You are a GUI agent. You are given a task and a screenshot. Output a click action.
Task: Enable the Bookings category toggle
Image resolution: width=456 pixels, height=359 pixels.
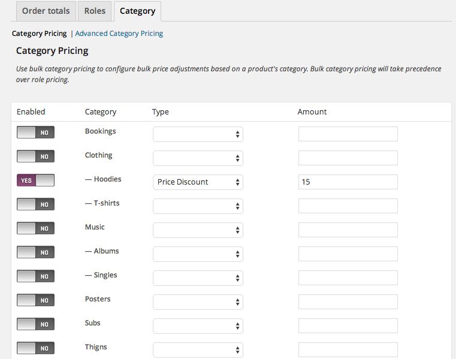click(35, 132)
